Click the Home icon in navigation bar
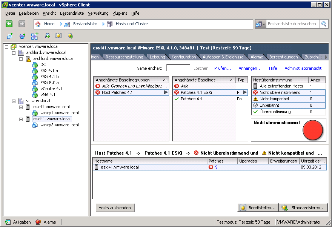The width and height of the screenshot is (332, 227). click(38, 24)
